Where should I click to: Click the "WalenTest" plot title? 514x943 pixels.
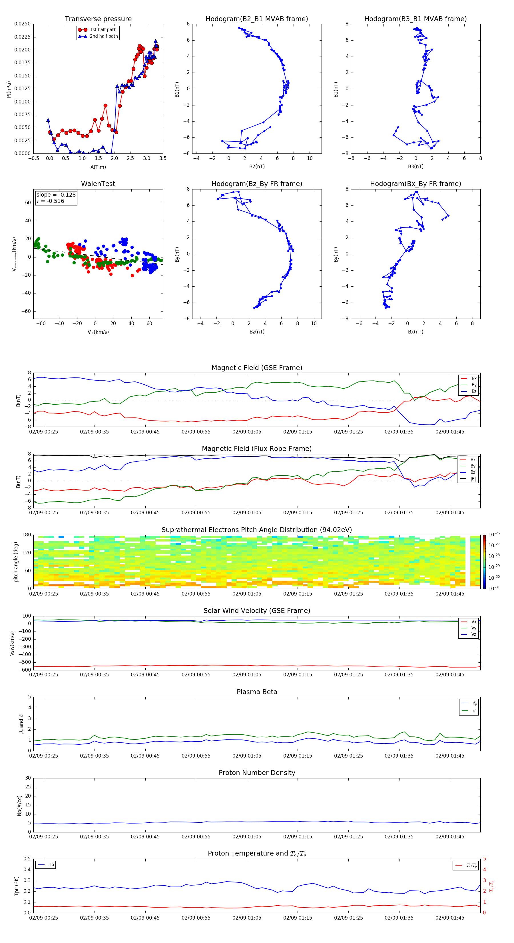point(98,184)
